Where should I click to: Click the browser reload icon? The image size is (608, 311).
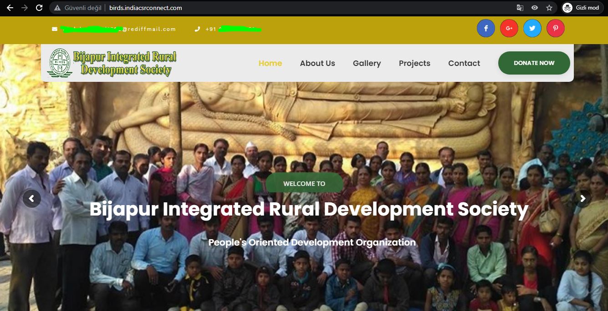coord(39,8)
